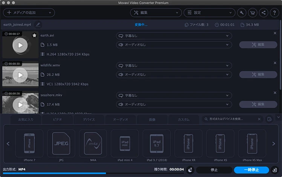Click the moon after-conversion icon
This screenshot has width=282, height=177.
[x=190, y=170]
